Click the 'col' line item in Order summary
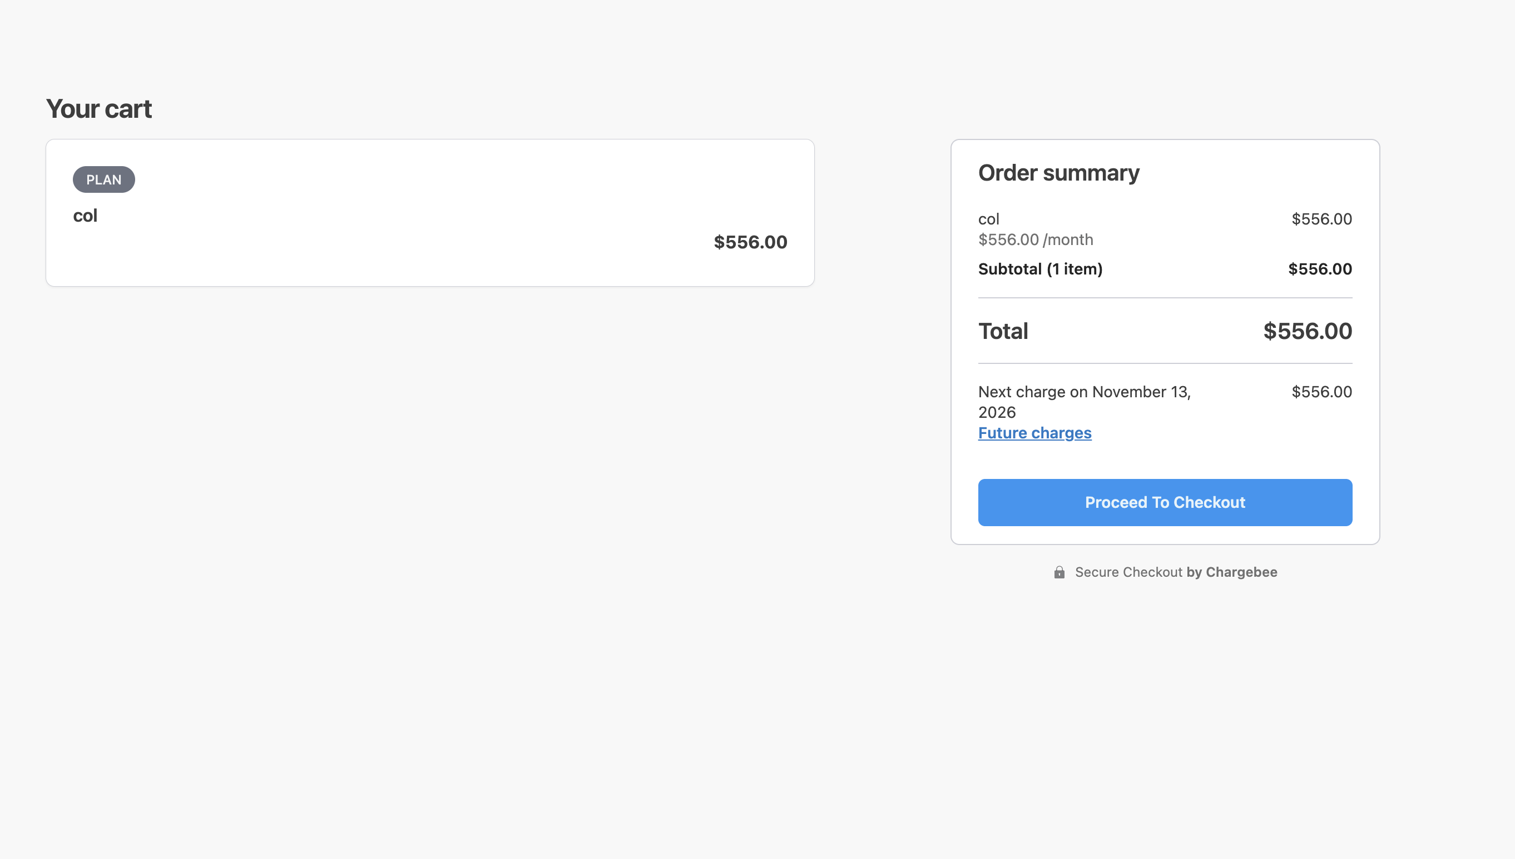 coord(989,219)
